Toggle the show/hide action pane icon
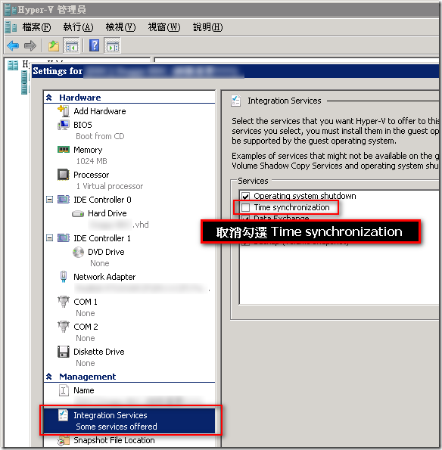This screenshot has width=442, height=450. [x=112, y=45]
